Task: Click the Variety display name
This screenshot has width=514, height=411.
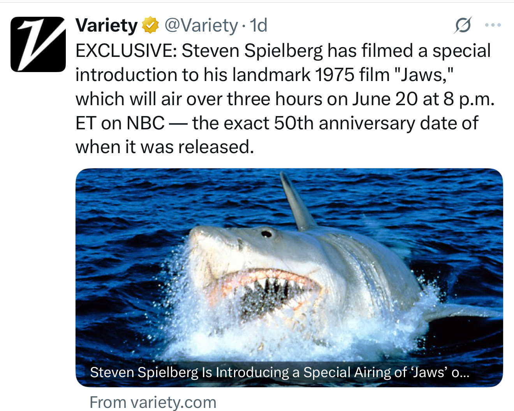Action: 106,26
